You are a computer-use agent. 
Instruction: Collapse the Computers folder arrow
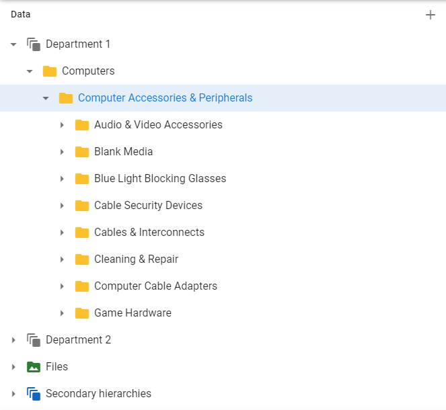click(30, 71)
